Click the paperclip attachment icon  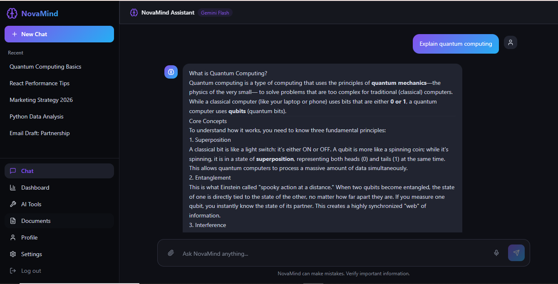[x=171, y=253]
